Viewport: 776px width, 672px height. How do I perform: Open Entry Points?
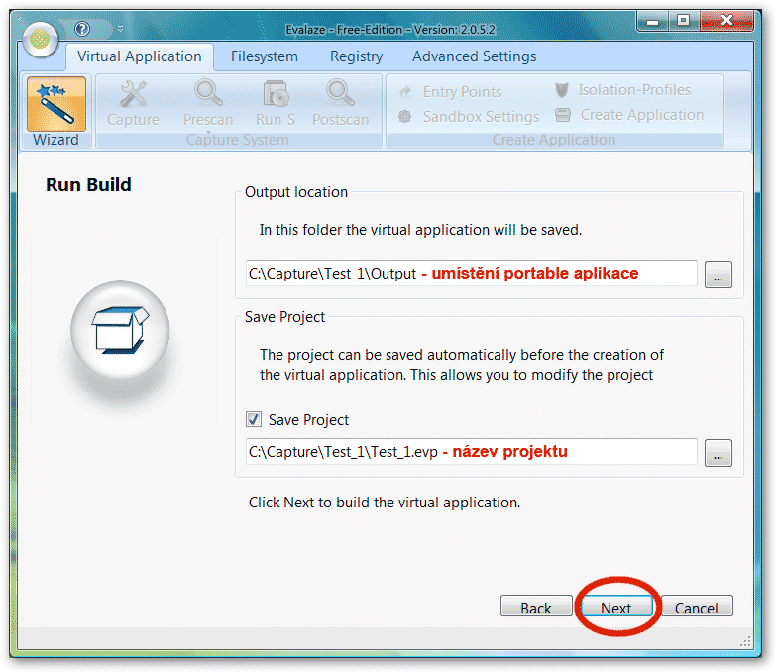pyautogui.click(x=452, y=92)
